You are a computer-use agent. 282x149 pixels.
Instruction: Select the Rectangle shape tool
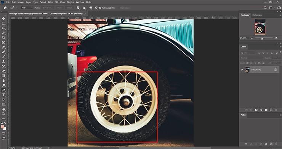coord(3,105)
